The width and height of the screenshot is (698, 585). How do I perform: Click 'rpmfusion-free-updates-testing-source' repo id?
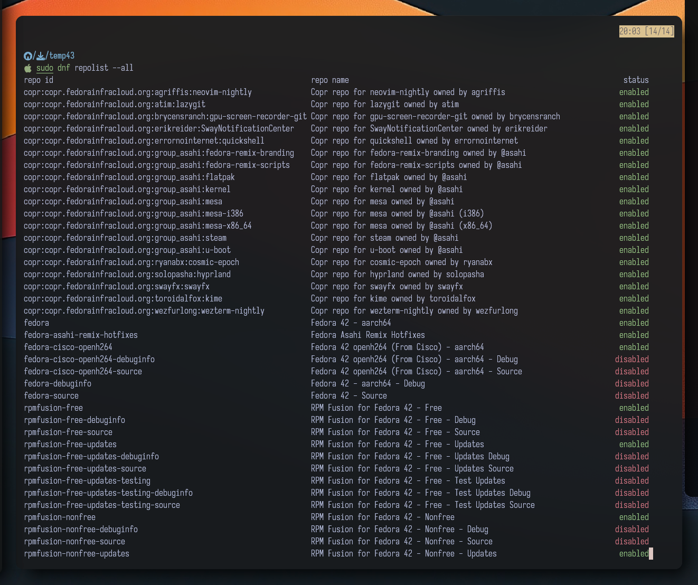pyautogui.click(x=102, y=505)
